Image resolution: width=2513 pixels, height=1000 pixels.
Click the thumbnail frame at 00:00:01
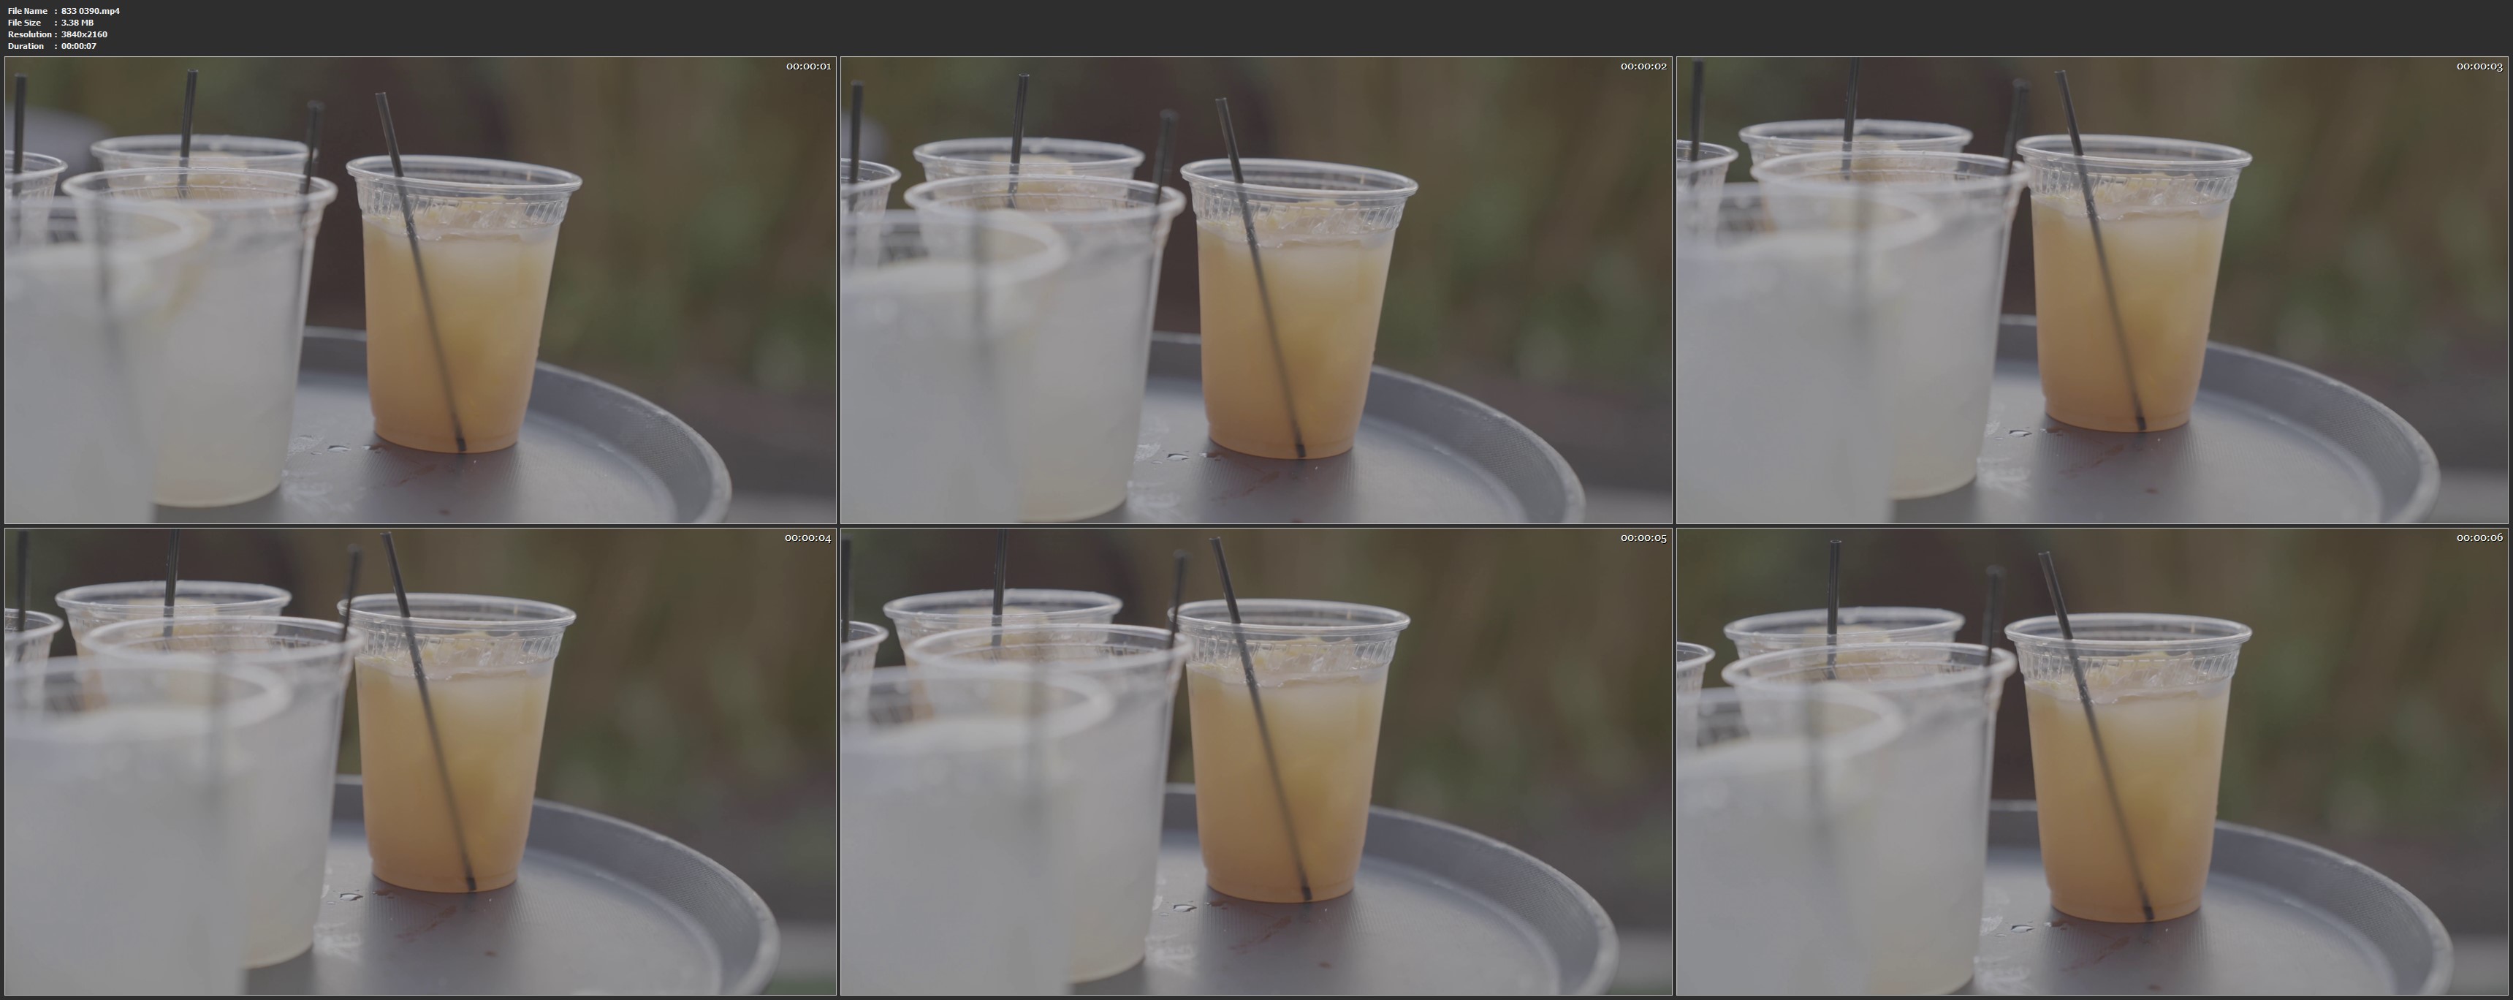click(419, 289)
